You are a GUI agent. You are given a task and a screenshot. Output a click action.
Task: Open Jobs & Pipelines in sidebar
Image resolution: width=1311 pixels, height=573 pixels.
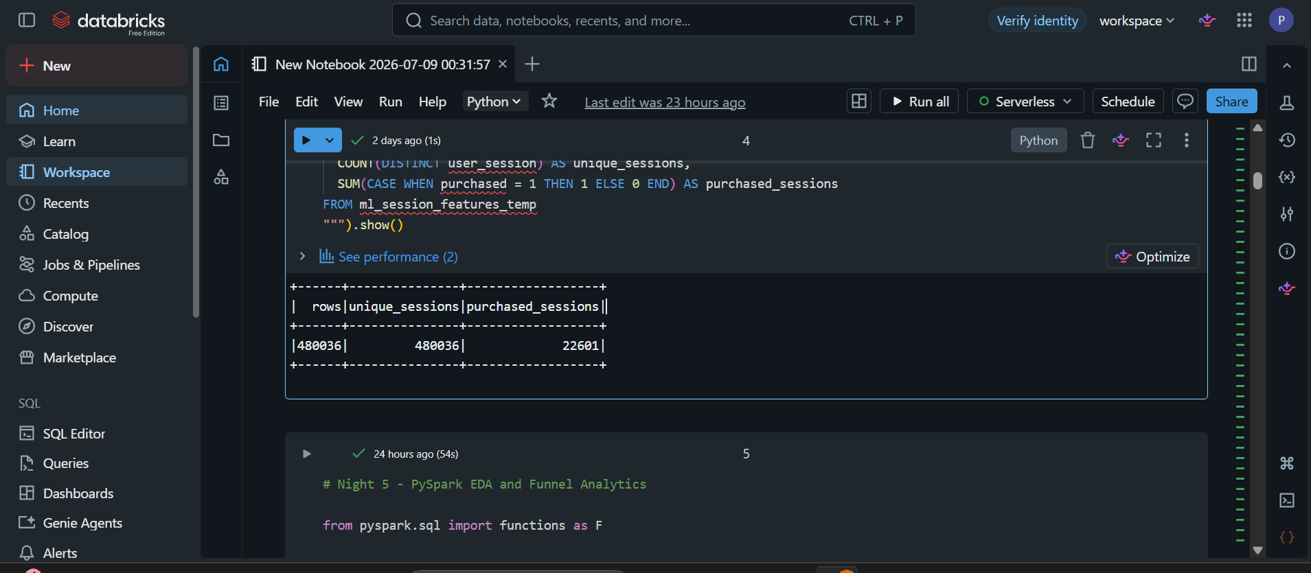coord(97,265)
